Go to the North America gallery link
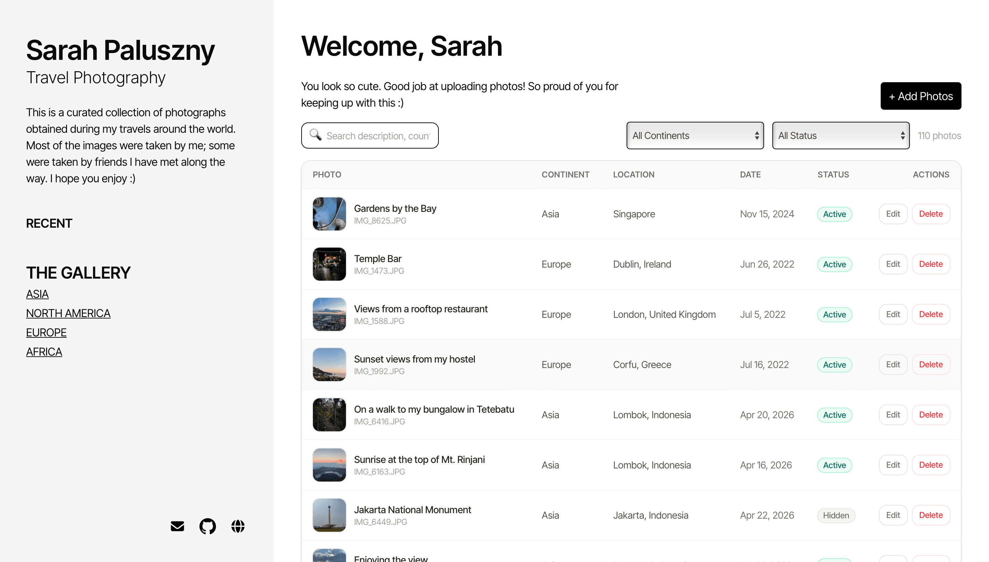989x562 pixels. pos(68,313)
